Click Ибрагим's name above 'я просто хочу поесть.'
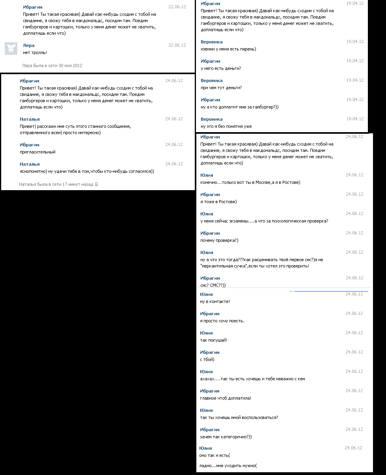This screenshot has width=386, height=475. pyautogui.click(x=209, y=314)
